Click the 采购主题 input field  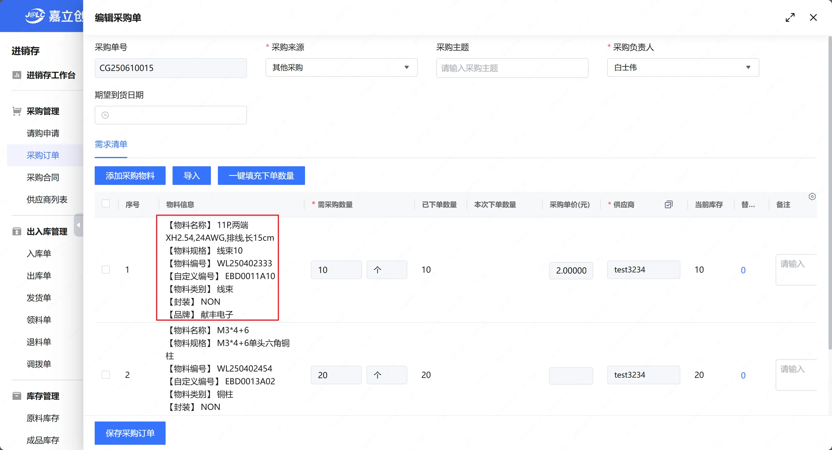(x=512, y=68)
